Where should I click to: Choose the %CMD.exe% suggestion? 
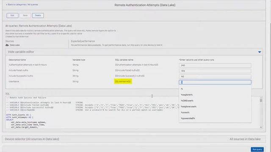215,100
